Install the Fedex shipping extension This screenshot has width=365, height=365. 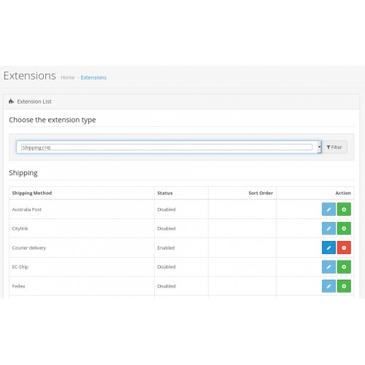tap(344, 286)
